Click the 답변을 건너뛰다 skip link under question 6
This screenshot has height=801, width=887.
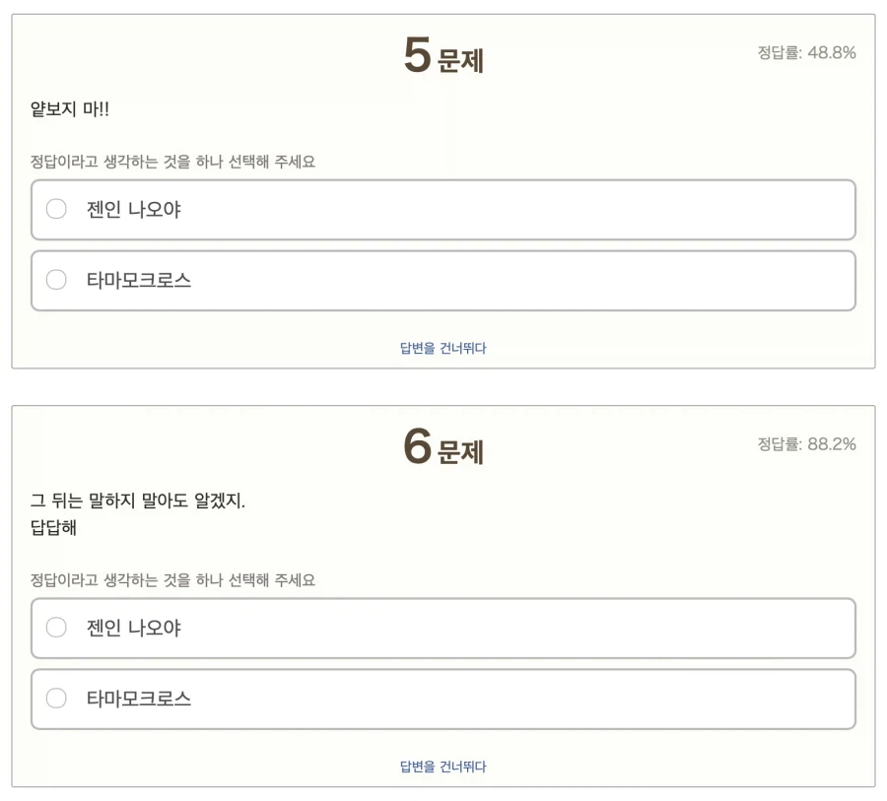(442, 767)
